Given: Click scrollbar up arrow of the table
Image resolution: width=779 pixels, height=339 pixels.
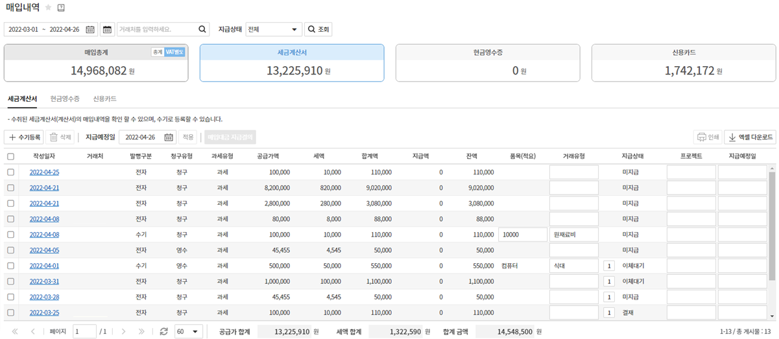Looking at the screenshot, I should pyautogui.click(x=772, y=168).
